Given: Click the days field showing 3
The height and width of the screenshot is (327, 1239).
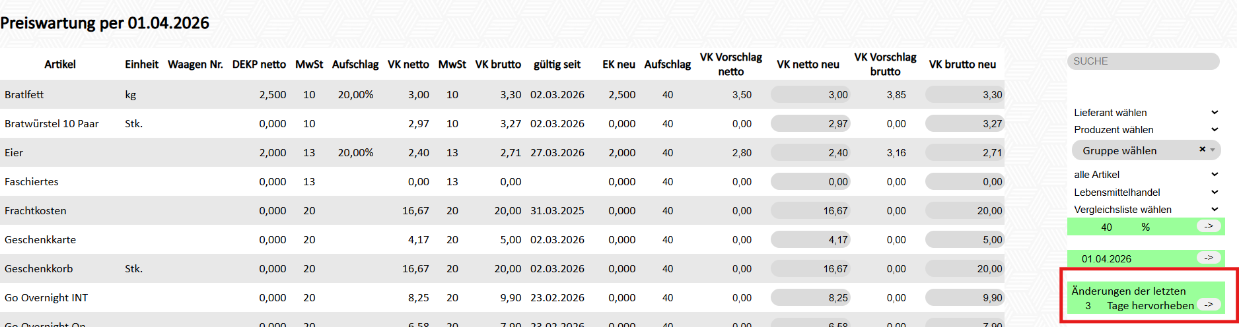Looking at the screenshot, I should (x=1088, y=306).
